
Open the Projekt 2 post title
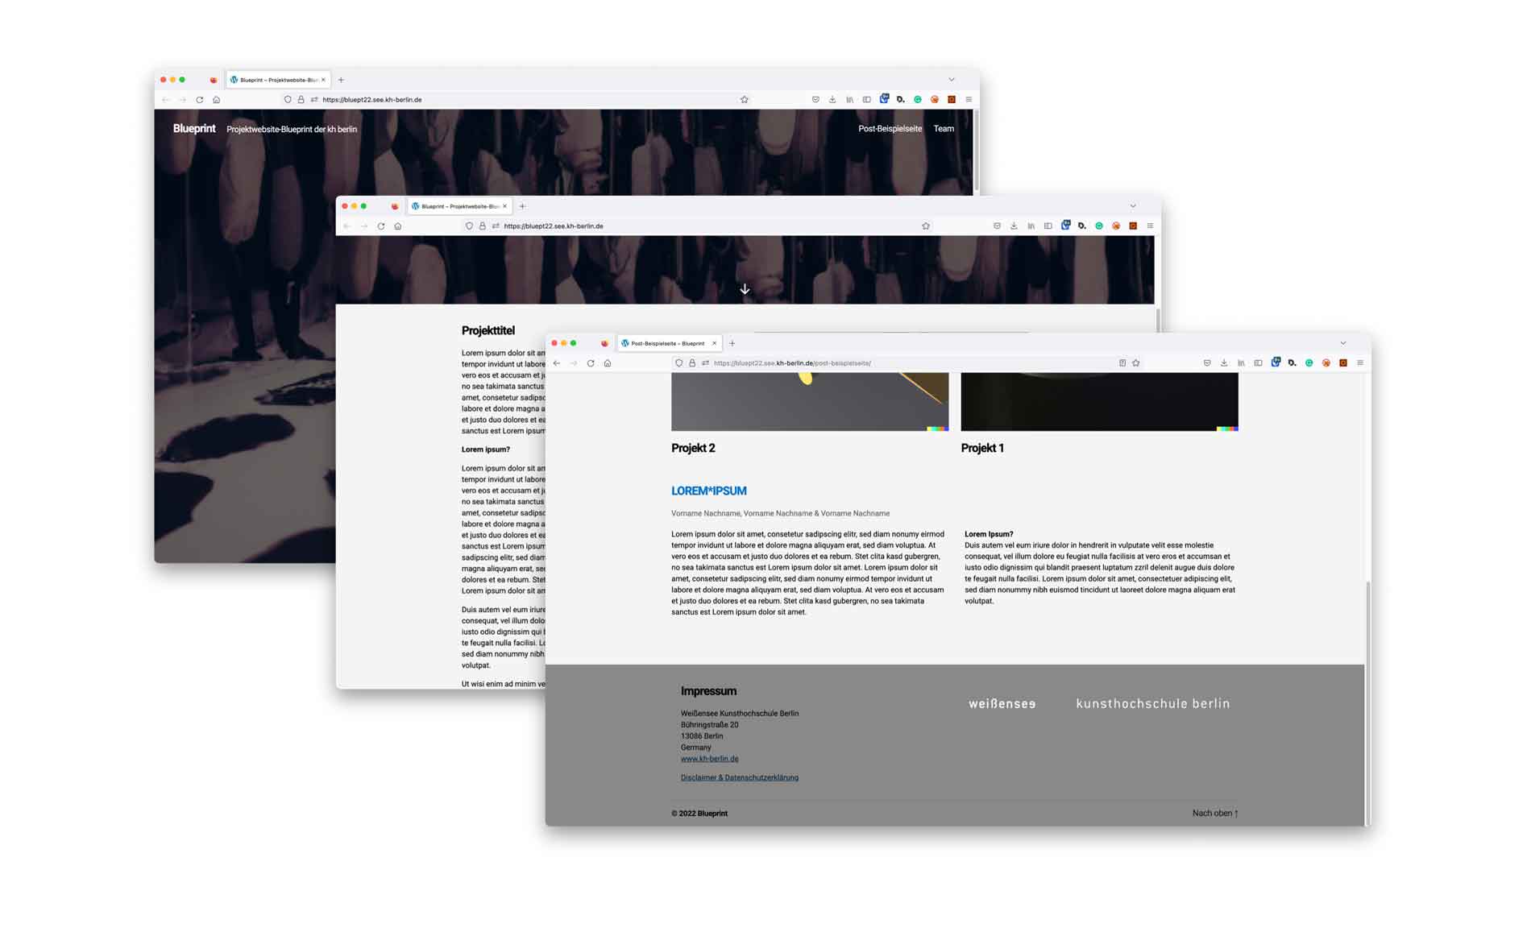point(693,449)
